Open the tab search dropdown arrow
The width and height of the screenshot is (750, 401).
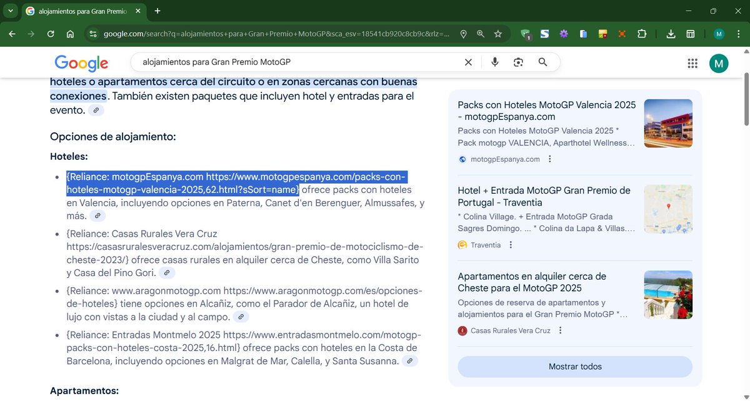pyautogui.click(x=11, y=11)
